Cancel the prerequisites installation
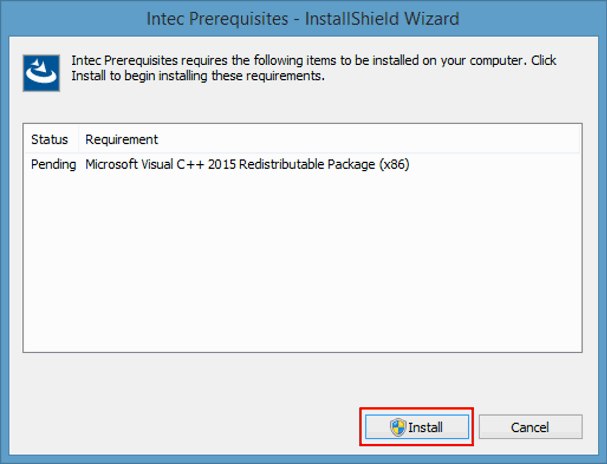The image size is (607, 464). click(530, 427)
